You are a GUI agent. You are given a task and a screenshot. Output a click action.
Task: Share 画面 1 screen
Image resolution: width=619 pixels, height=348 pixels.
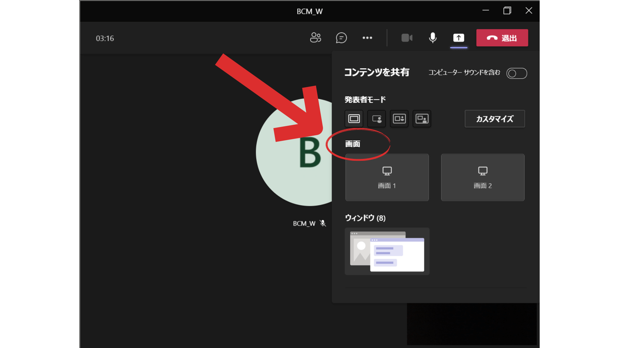(387, 177)
